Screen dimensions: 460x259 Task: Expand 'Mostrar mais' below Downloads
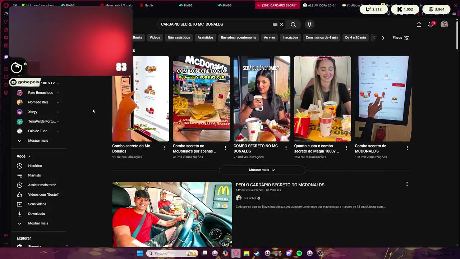pyautogui.click(x=38, y=223)
